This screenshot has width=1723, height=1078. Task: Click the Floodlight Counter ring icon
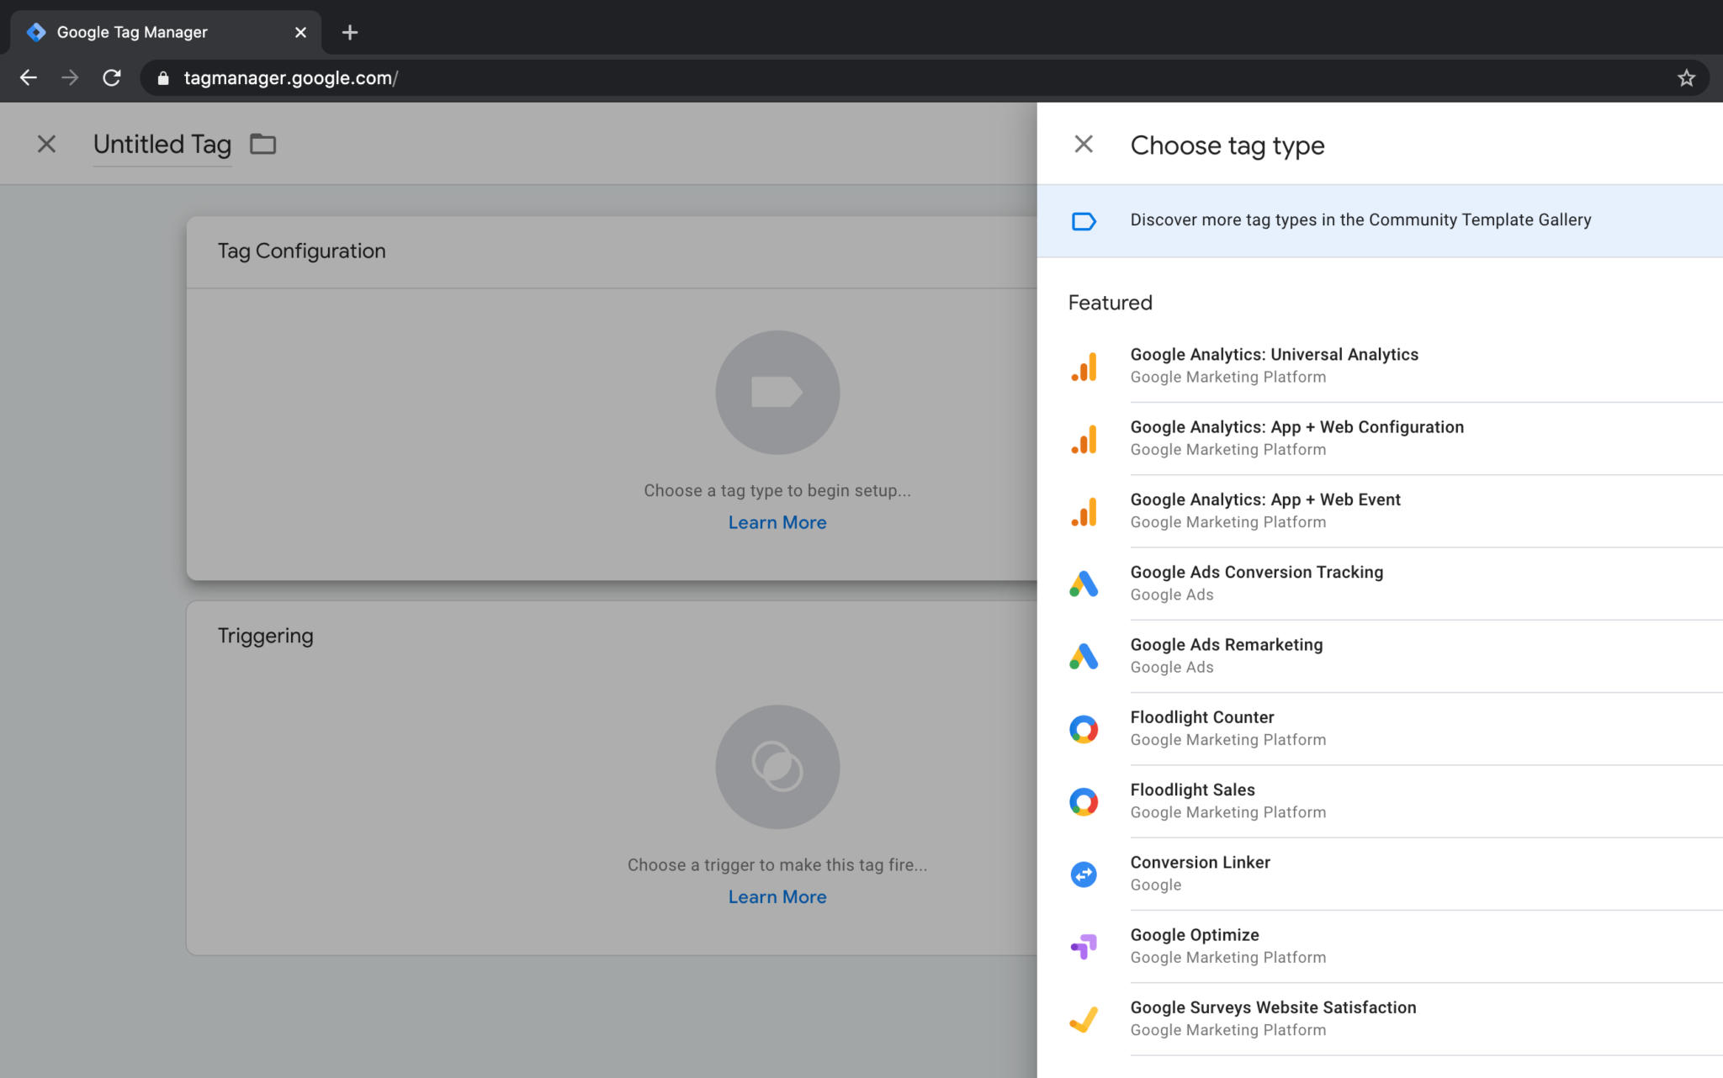coord(1084,728)
